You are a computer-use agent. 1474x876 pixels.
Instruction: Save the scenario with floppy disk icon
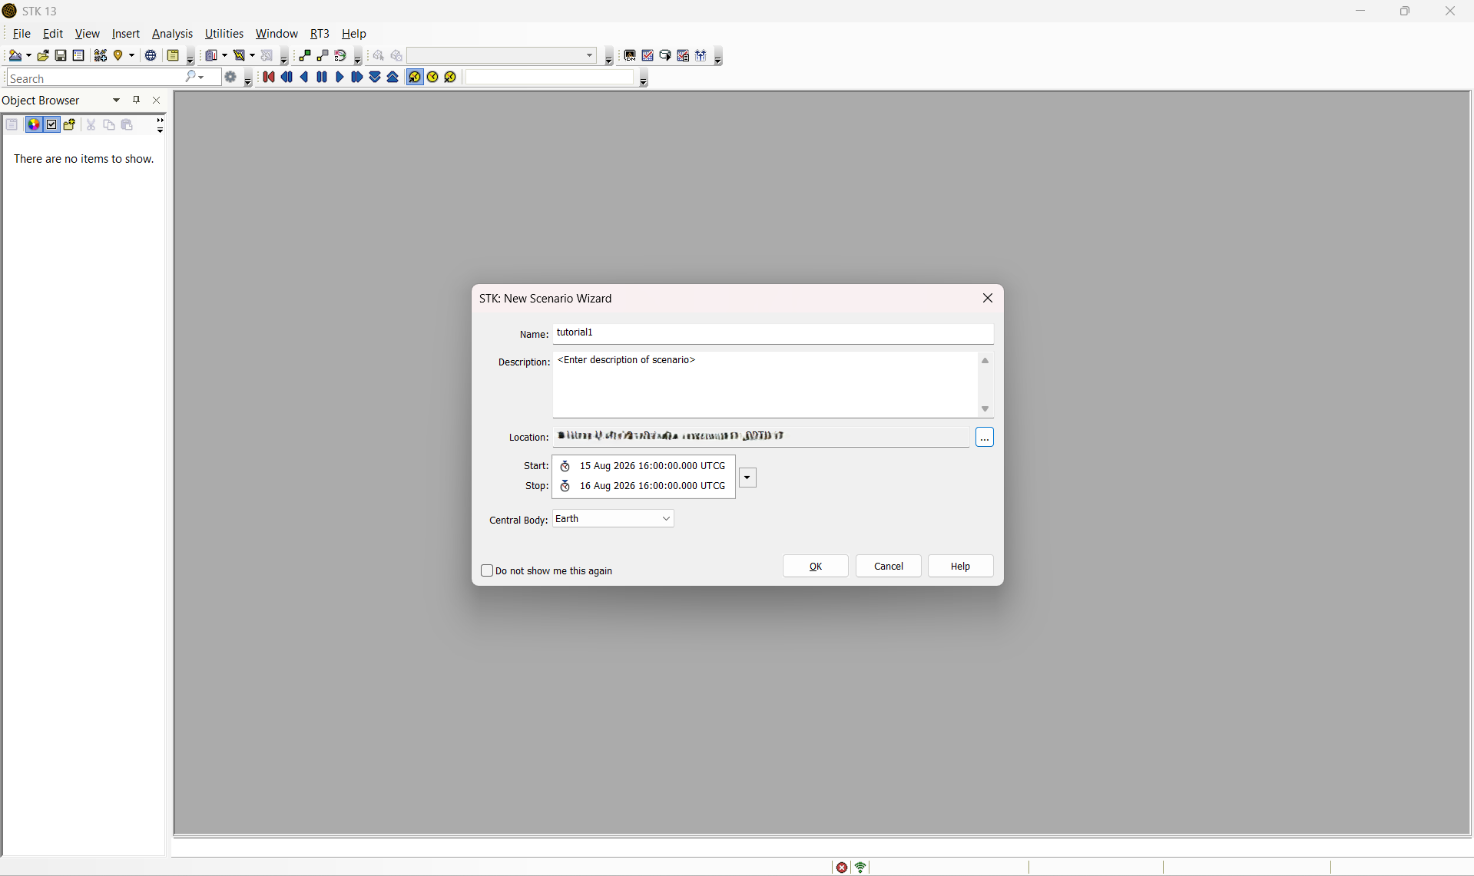click(61, 55)
